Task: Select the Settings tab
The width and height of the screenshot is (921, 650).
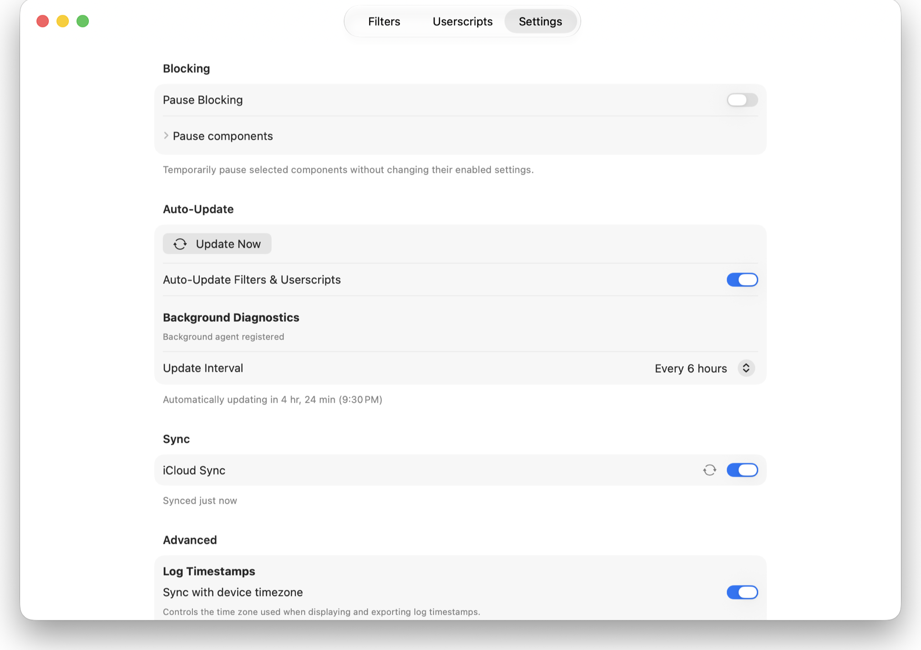Action: point(540,21)
